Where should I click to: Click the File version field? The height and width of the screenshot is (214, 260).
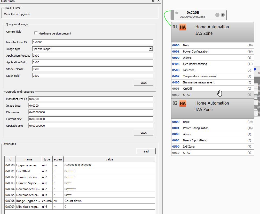point(91,112)
